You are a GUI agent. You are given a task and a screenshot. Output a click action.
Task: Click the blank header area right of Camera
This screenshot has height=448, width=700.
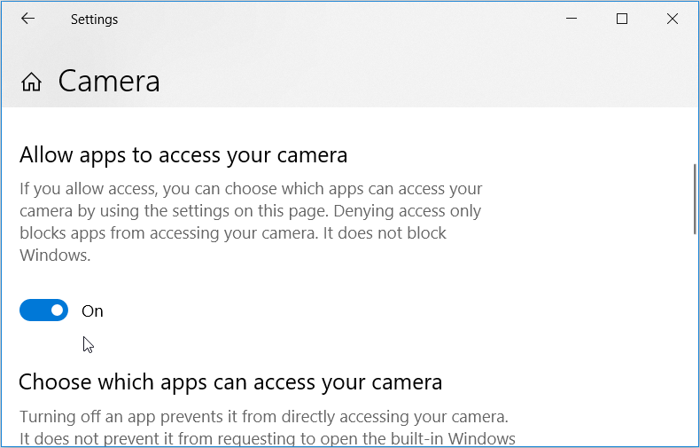(x=425, y=82)
